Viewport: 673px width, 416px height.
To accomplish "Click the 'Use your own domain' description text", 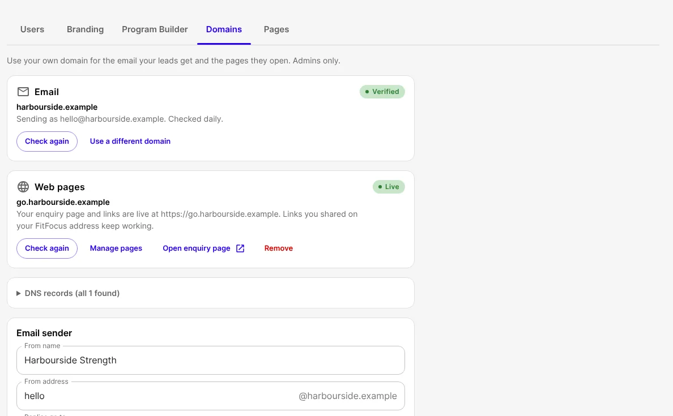I will coord(173,61).
